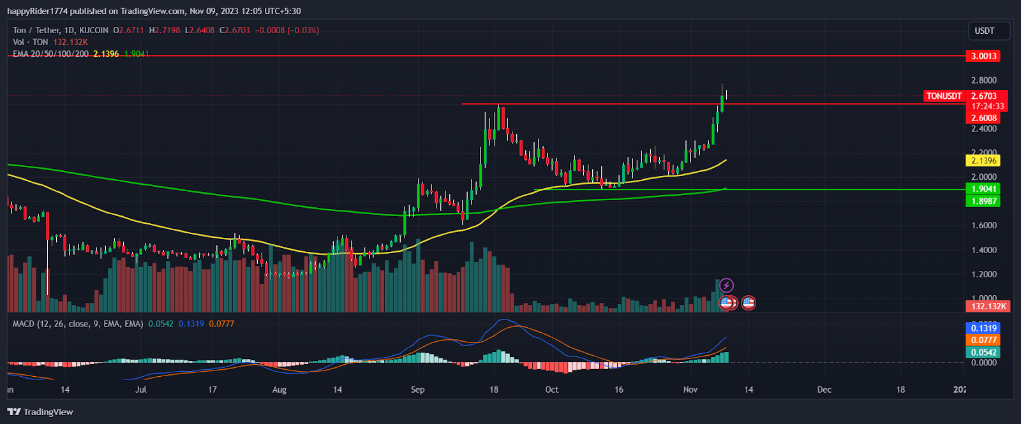Click the green 1.8987 price label
The height and width of the screenshot is (424, 1021).
[x=983, y=201]
